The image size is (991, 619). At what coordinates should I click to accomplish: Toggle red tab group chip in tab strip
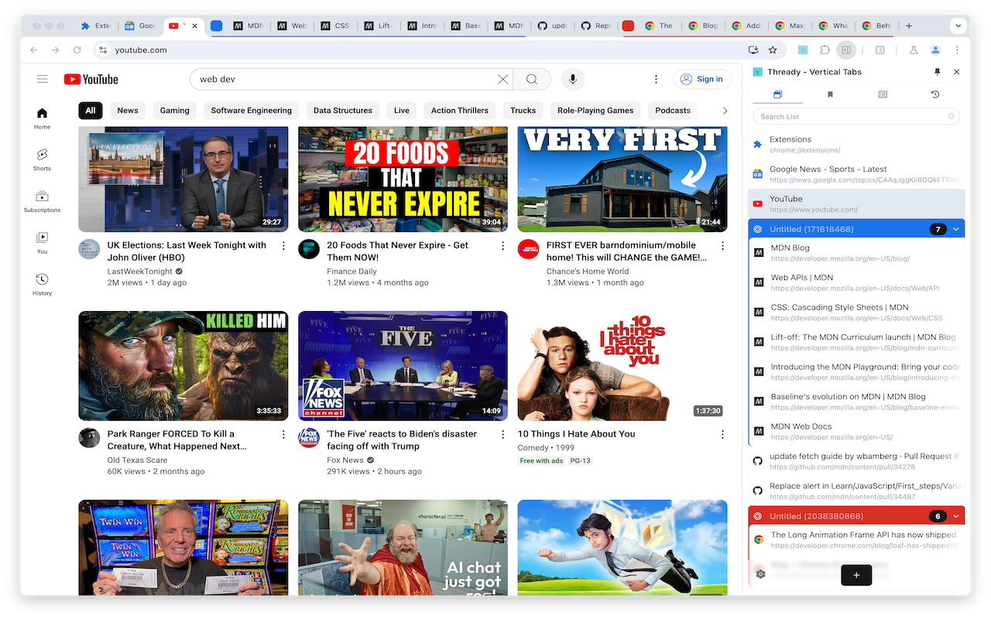click(x=628, y=26)
